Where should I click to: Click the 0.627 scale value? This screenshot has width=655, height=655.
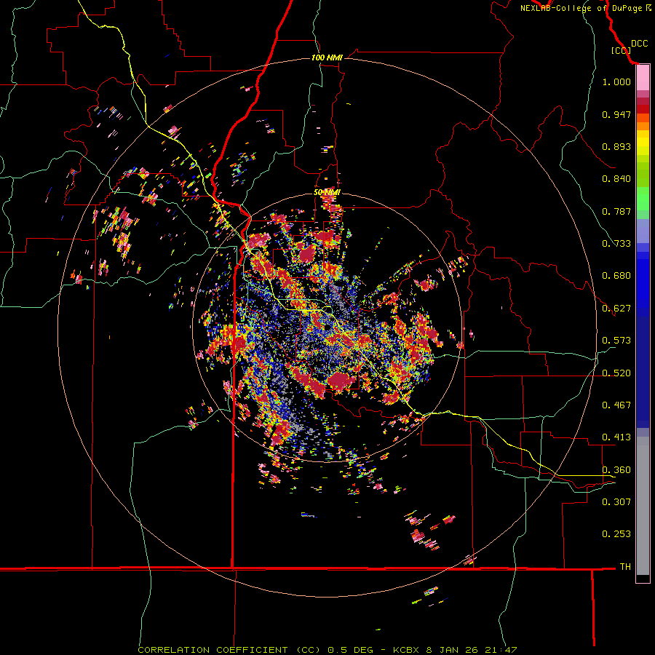pyautogui.click(x=616, y=309)
